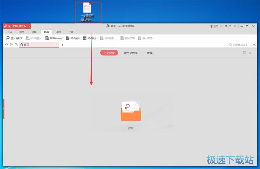Image resolution: width=260 pixels, height=169 pixels.
Task: Click the undo arrow icon
Action: (x=6, y=45)
